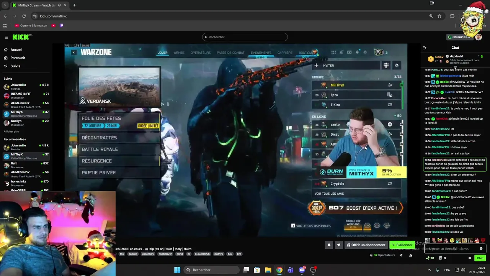Screen dimensions: 490x276
Task: Open followed channel INFAME_INFIT
Action: [x=26, y=95]
